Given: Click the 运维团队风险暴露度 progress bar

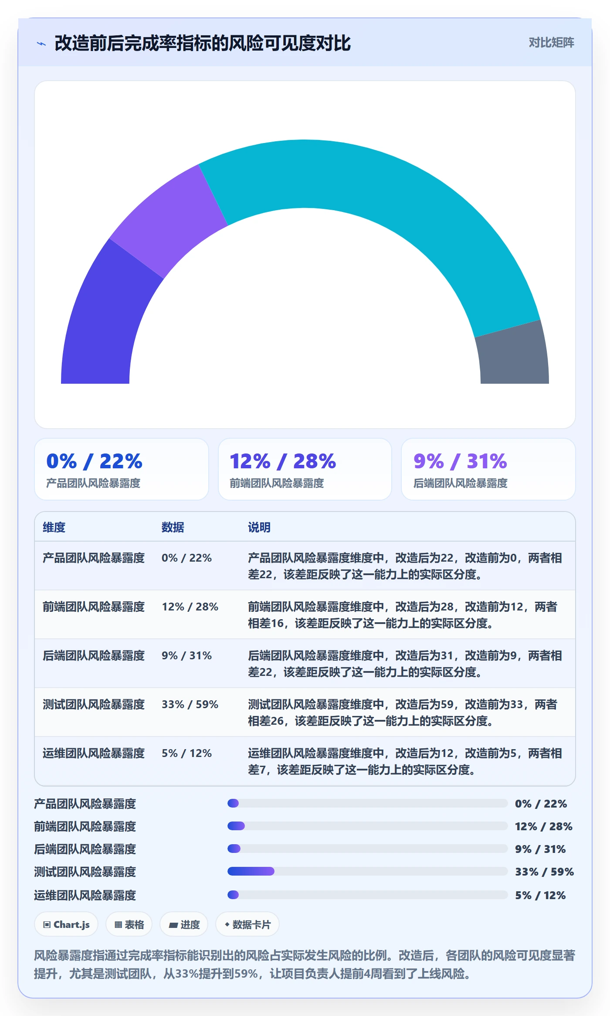Looking at the screenshot, I should 367,895.
